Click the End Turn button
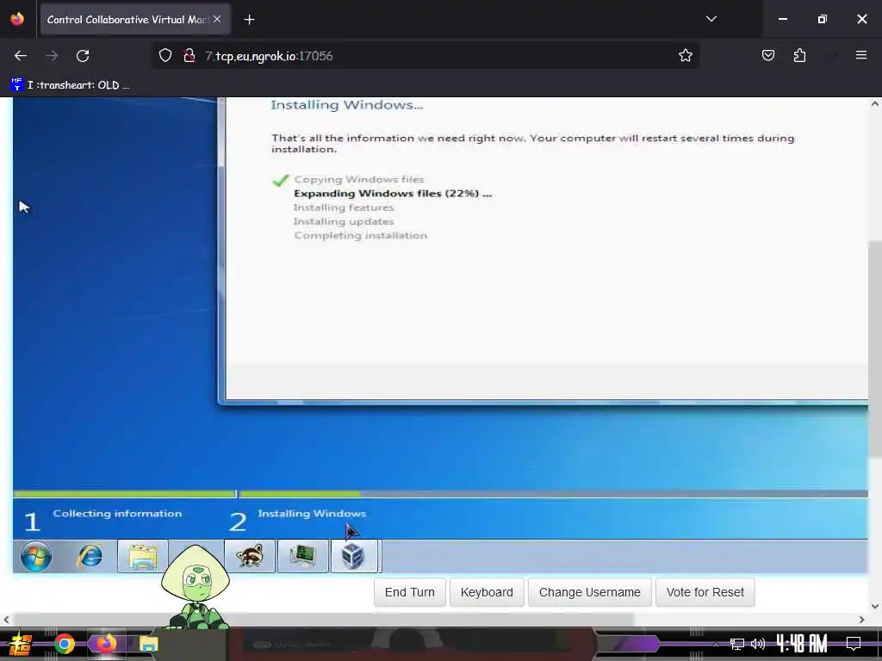Screen dimensions: 882x661 pos(409,592)
